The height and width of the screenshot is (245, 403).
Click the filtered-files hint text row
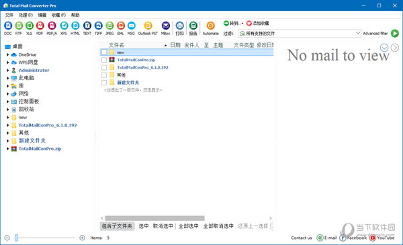coord(133,90)
